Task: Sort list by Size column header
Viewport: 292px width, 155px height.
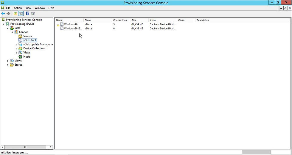Action: (139, 20)
